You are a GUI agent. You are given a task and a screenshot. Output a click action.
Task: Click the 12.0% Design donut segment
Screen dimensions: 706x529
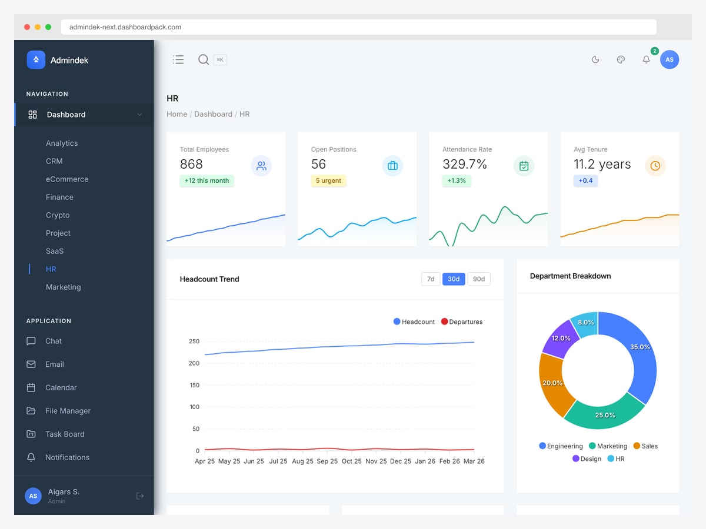click(561, 338)
